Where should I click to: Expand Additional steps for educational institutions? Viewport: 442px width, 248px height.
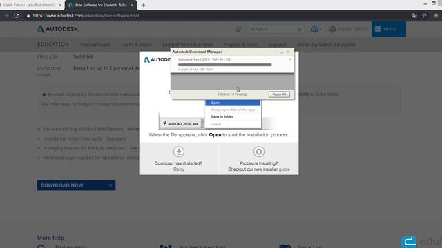pos(39,158)
